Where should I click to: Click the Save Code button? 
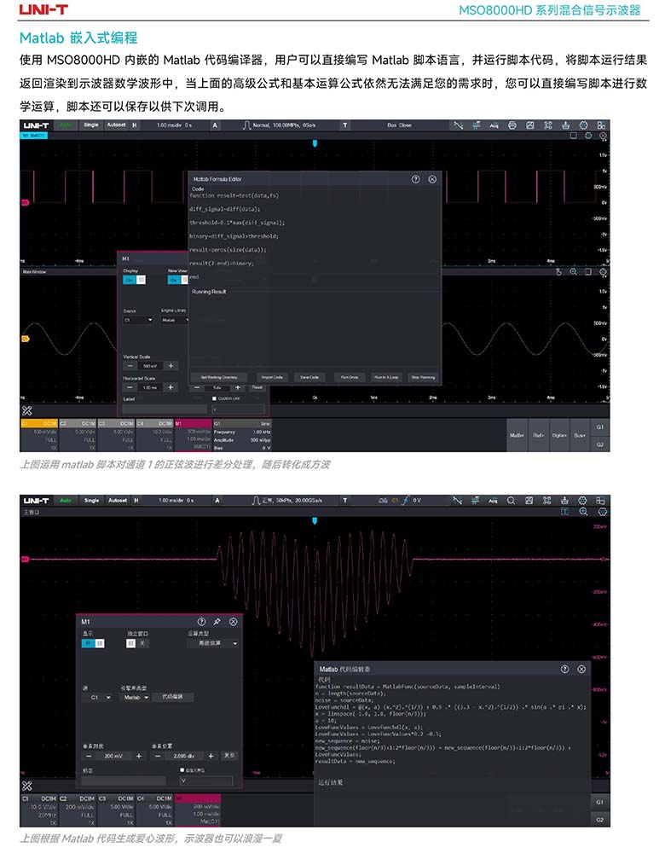pyautogui.click(x=309, y=377)
